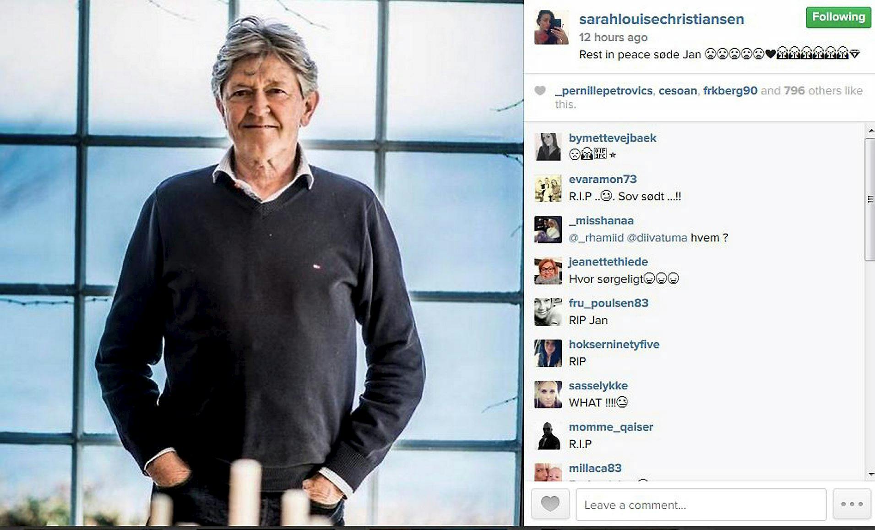875x530 pixels.
Task: Open the sarahlouisechristiansen username link
Action: [x=661, y=19]
